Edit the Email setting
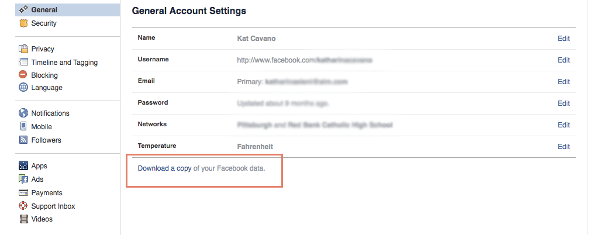The image size is (597, 235). click(x=564, y=82)
